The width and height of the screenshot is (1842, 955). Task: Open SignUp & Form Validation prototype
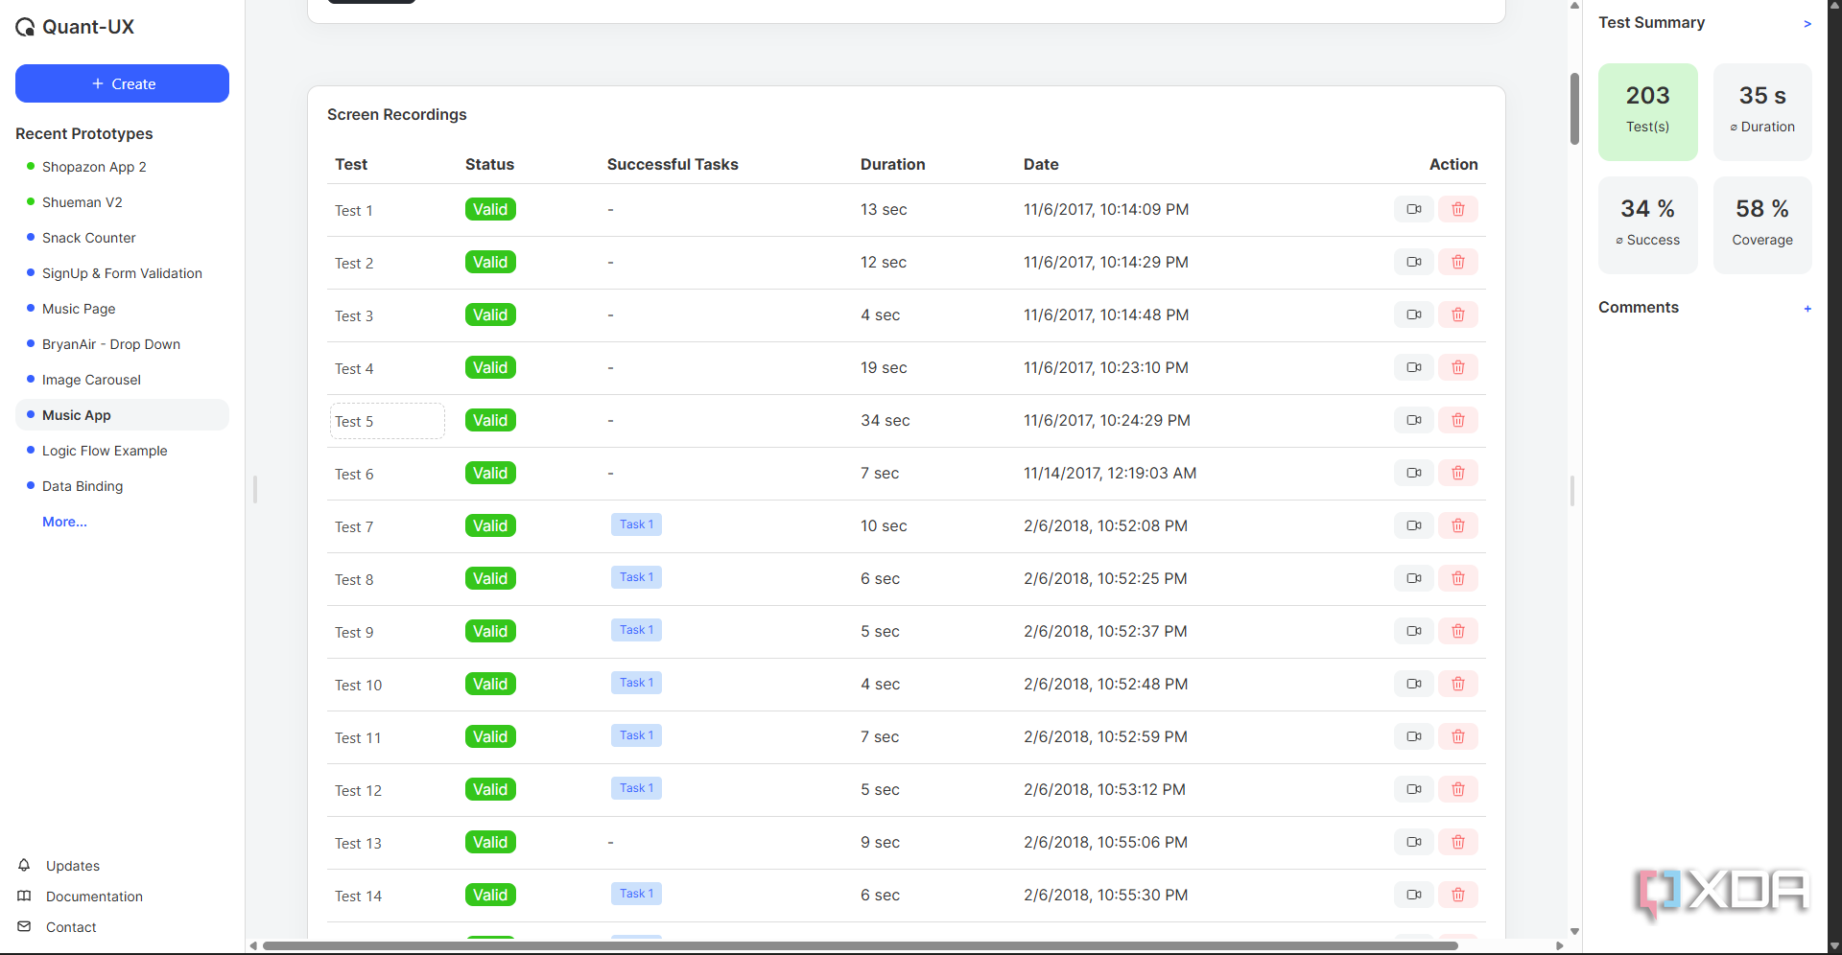pyautogui.click(x=122, y=273)
